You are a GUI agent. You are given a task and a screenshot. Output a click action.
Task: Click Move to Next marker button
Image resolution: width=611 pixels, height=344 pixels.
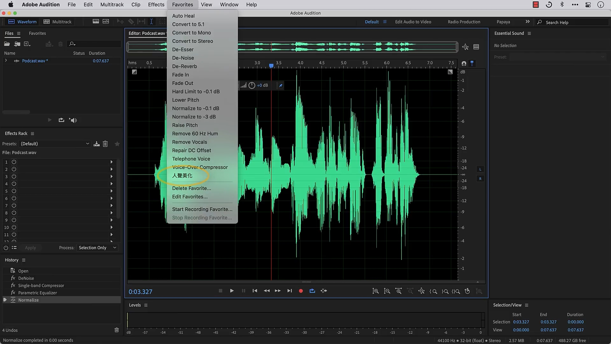[x=289, y=291]
